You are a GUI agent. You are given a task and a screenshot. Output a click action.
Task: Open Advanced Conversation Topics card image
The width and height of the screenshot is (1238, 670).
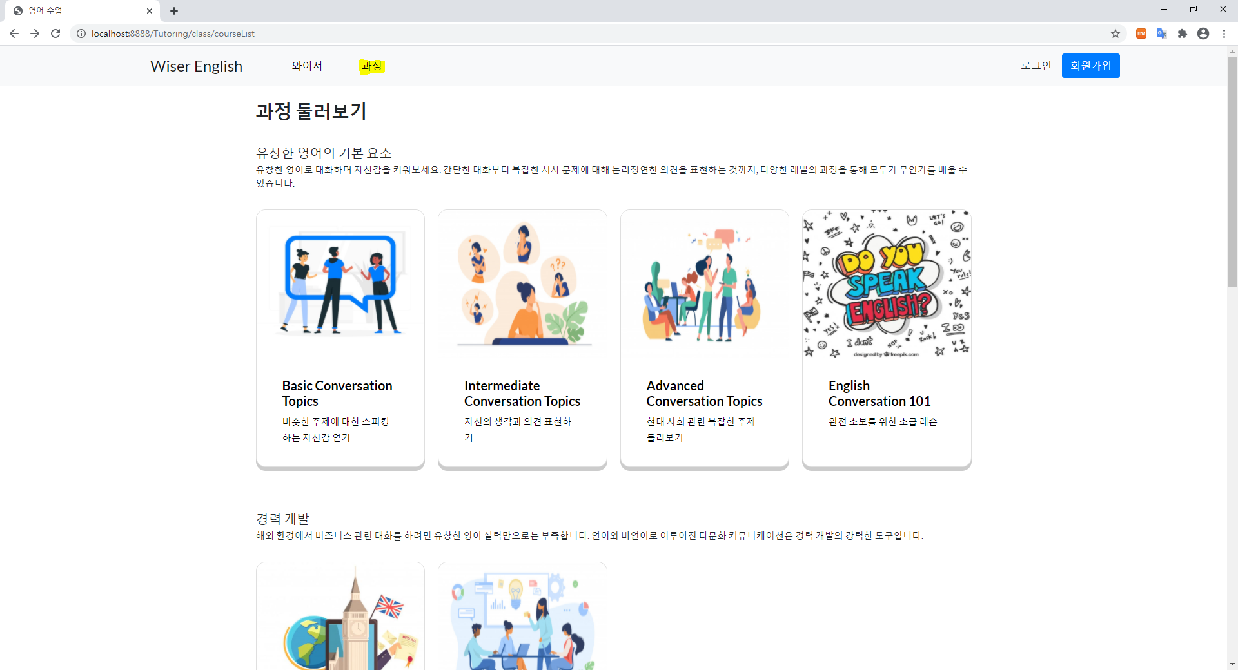point(705,284)
